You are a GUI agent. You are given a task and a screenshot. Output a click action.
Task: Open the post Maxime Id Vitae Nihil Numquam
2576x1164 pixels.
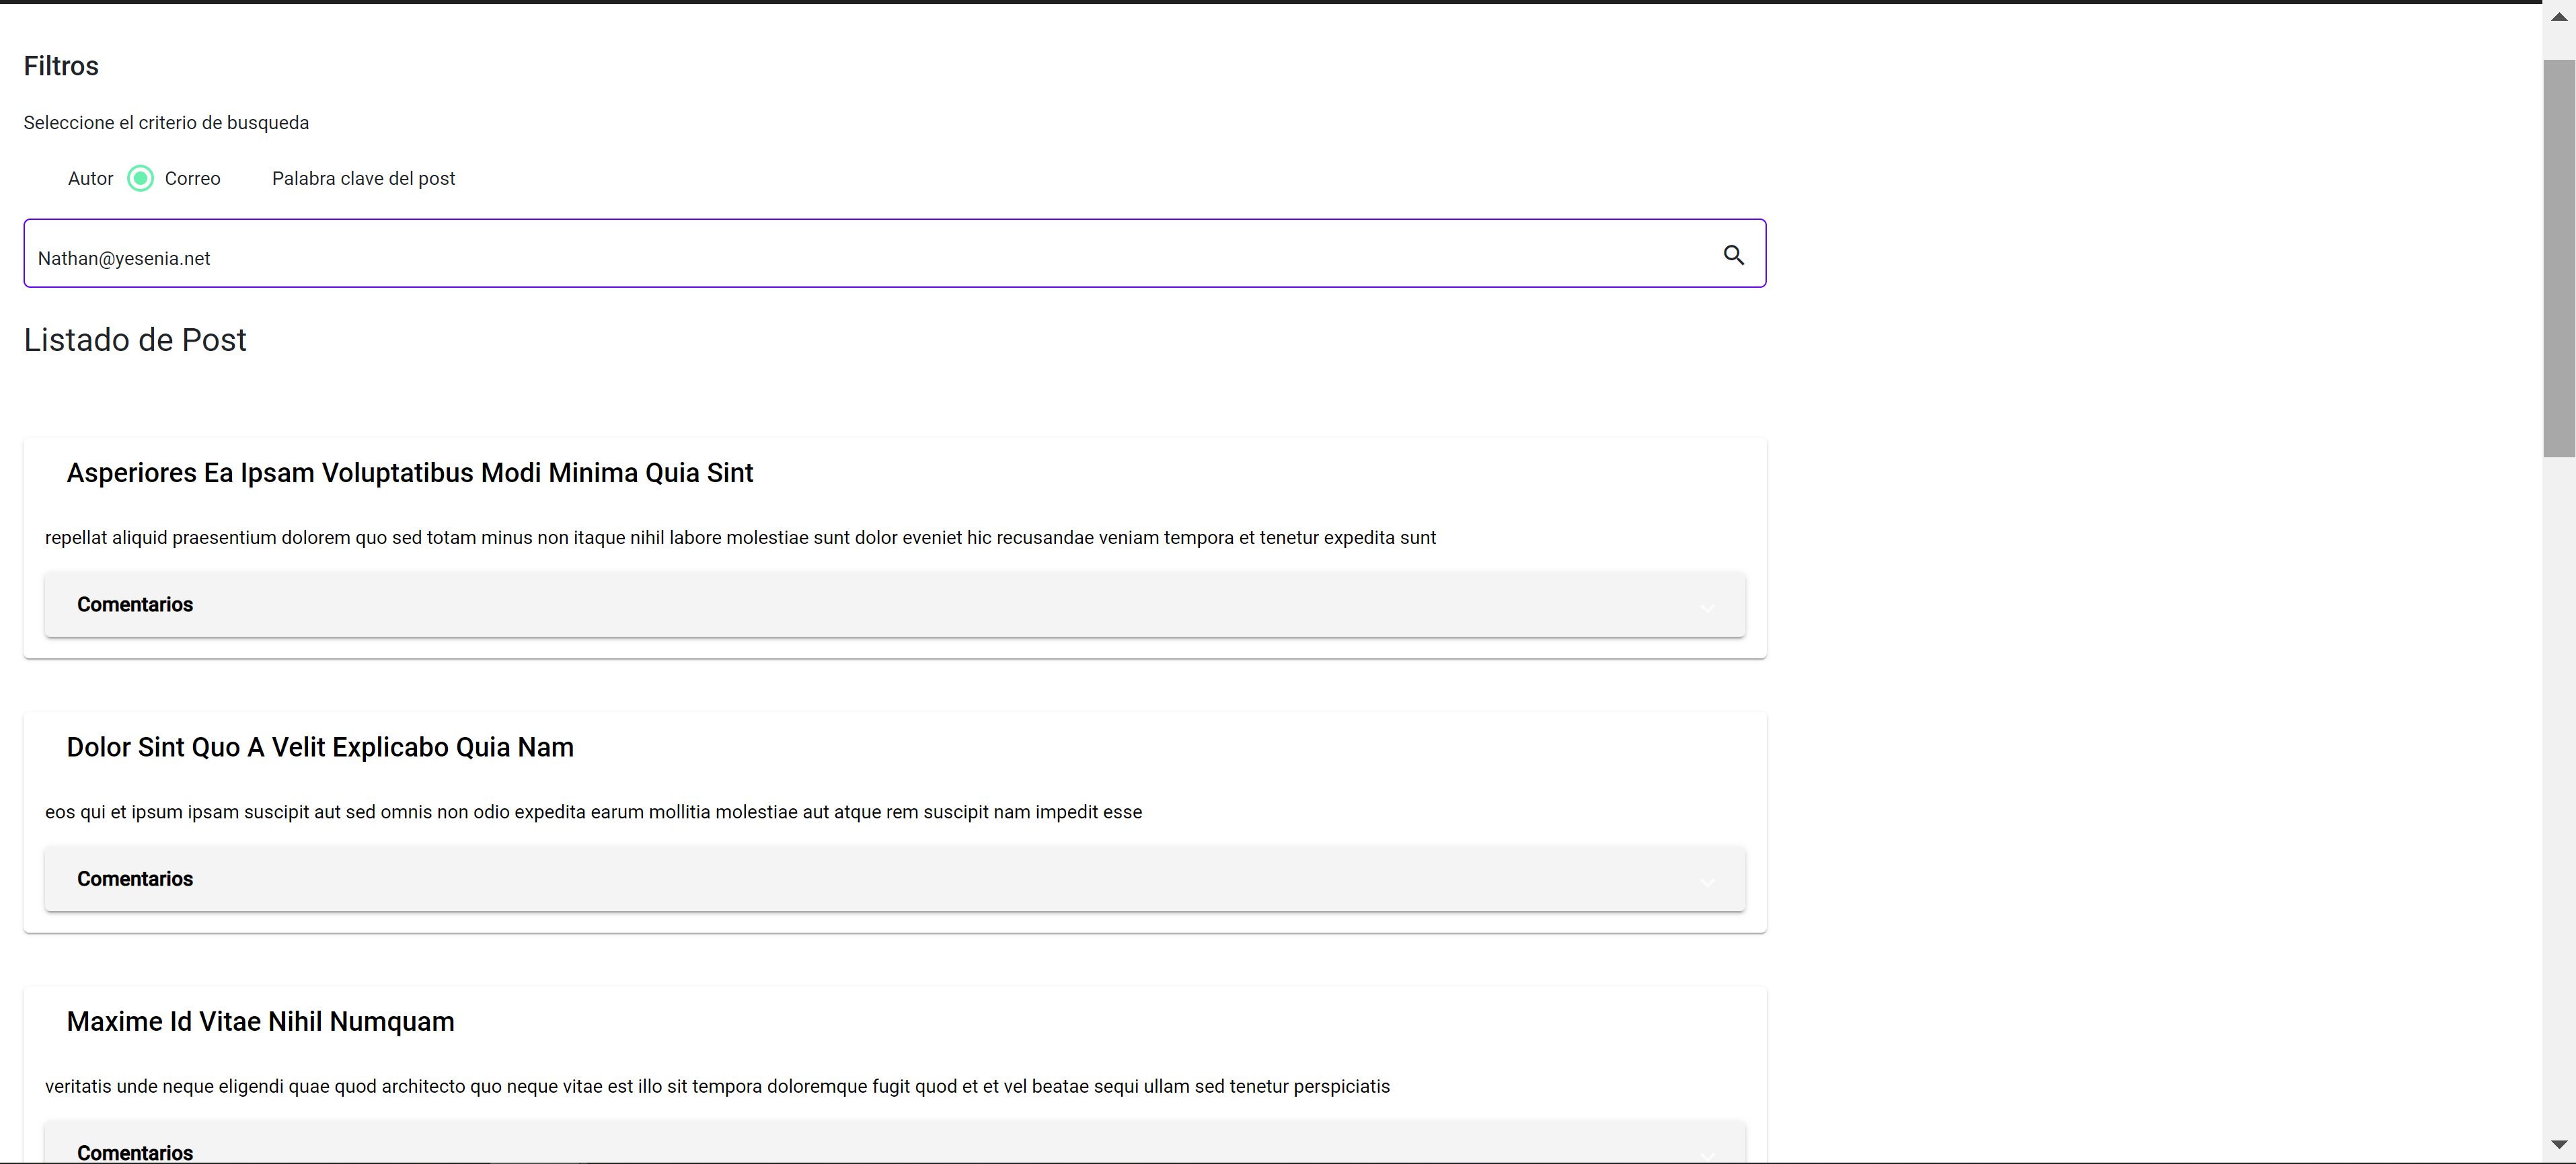[260, 1021]
